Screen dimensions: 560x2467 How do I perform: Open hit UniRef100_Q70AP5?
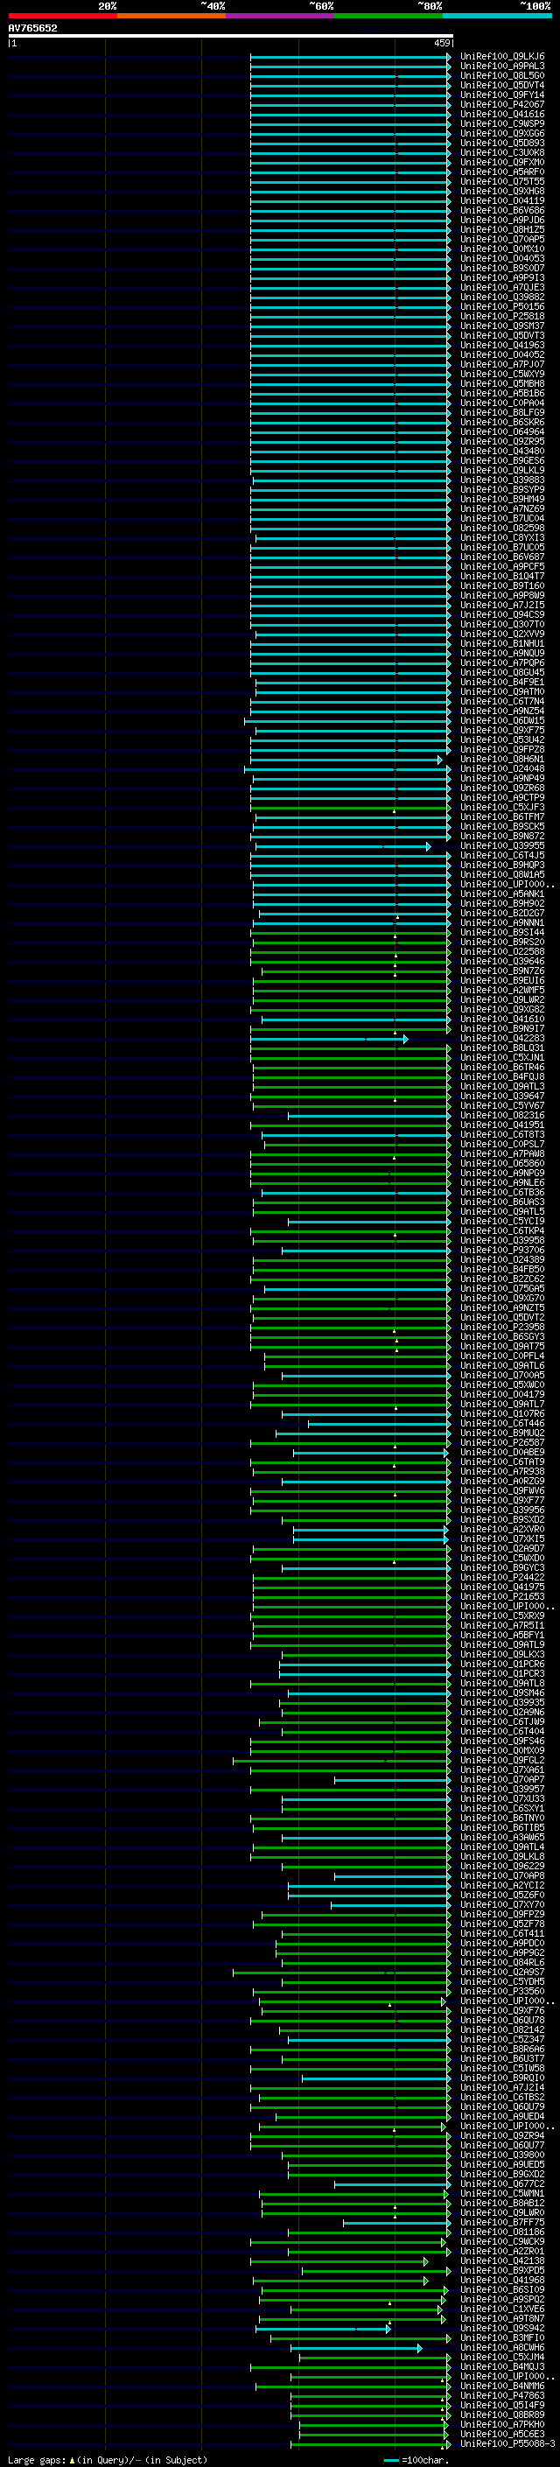[502, 240]
